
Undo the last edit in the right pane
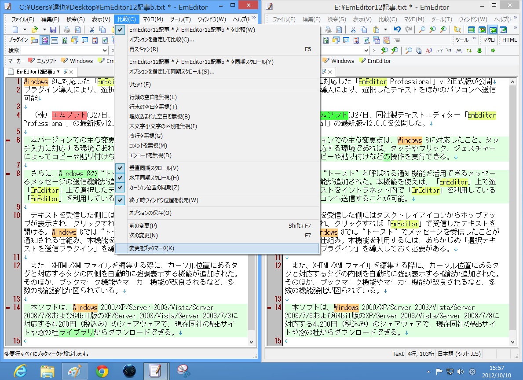(x=397, y=30)
